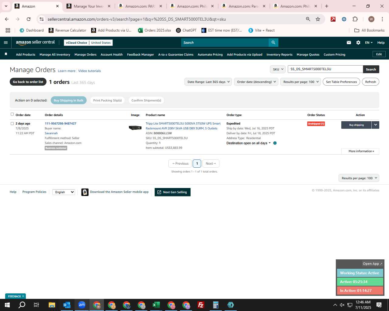Click the Edit button in nav bar
The image size is (389, 311).
point(379,54)
